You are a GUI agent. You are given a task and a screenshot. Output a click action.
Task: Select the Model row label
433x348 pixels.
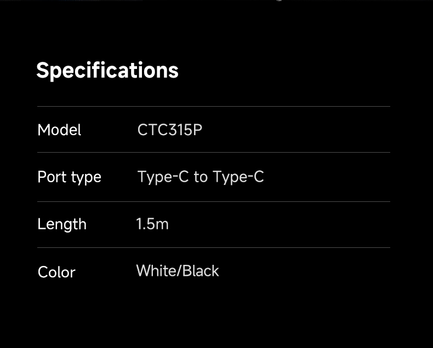(x=59, y=130)
